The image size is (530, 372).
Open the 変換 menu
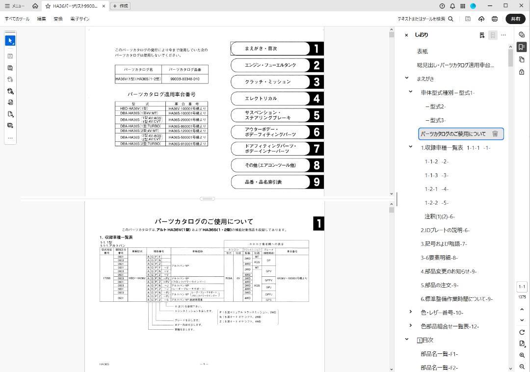click(x=58, y=19)
